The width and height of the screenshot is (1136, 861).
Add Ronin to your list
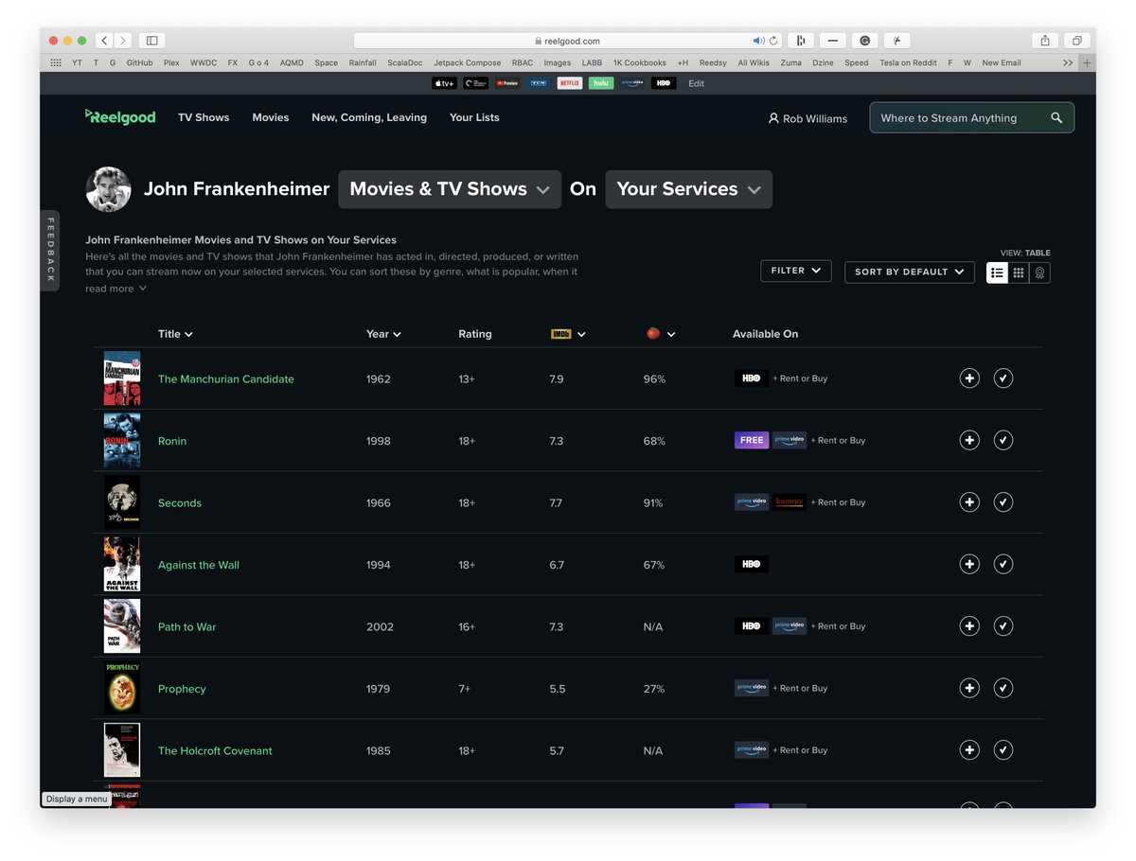pyautogui.click(x=969, y=440)
